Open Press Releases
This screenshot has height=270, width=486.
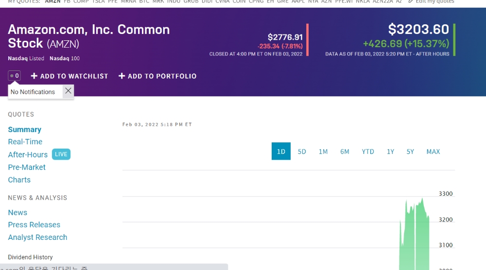point(34,225)
